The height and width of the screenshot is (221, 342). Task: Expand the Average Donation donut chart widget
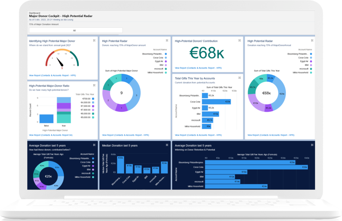click(x=94, y=145)
